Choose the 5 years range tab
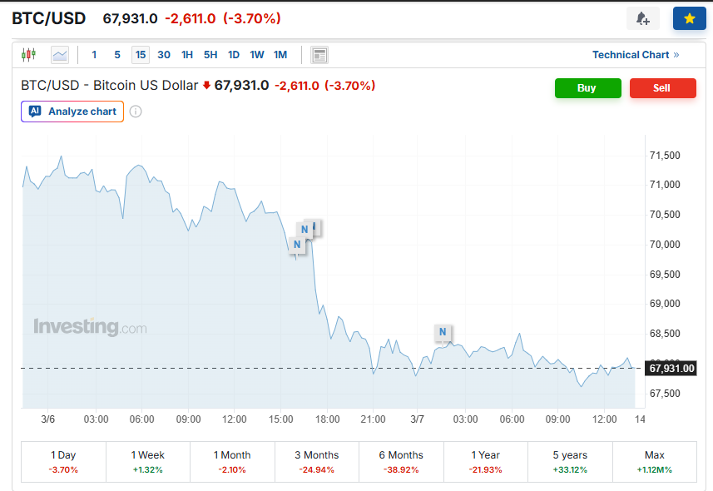Image resolution: width=713 pixels, height=491 pixels. coord(570,462)
